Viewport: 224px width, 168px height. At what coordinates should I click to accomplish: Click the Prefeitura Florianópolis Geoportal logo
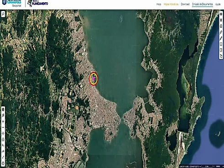[12, 3]
